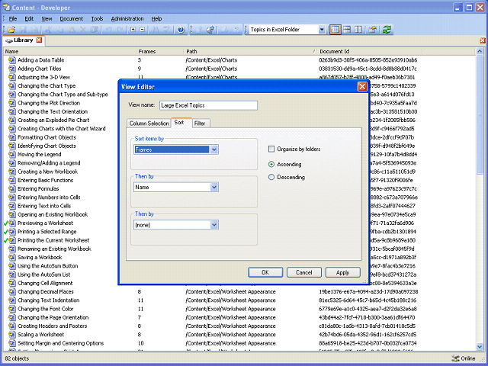Click the Check In toolbar icon
Screen dimensions: 488x366
199,30
